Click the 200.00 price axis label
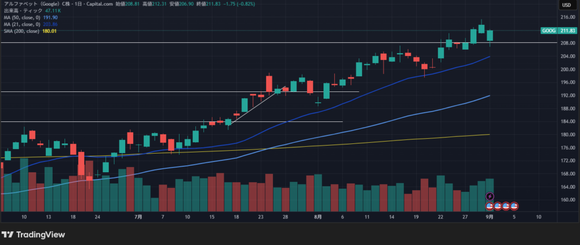 tap(566, 69)
